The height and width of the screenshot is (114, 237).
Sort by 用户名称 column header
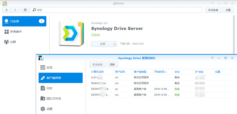[123, 72]
